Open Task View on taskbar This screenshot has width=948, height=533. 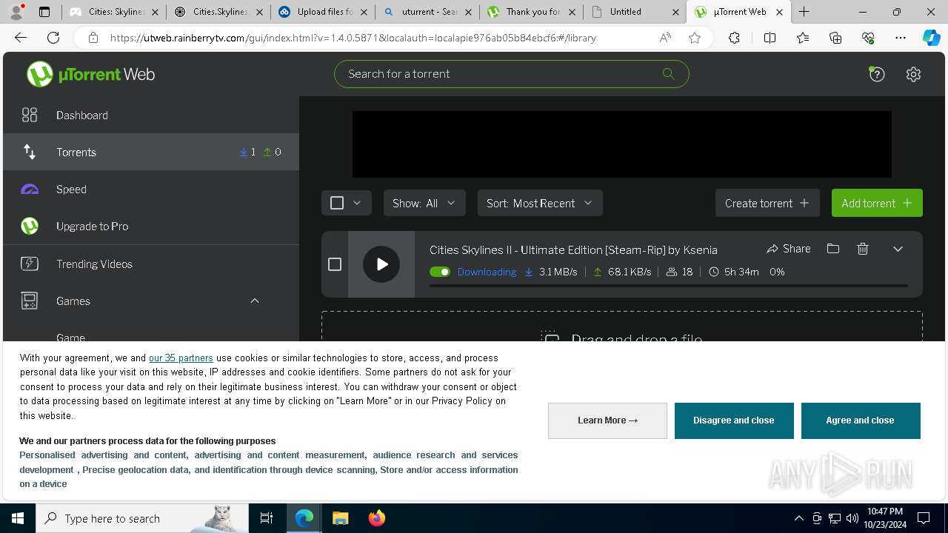[267, 518]
